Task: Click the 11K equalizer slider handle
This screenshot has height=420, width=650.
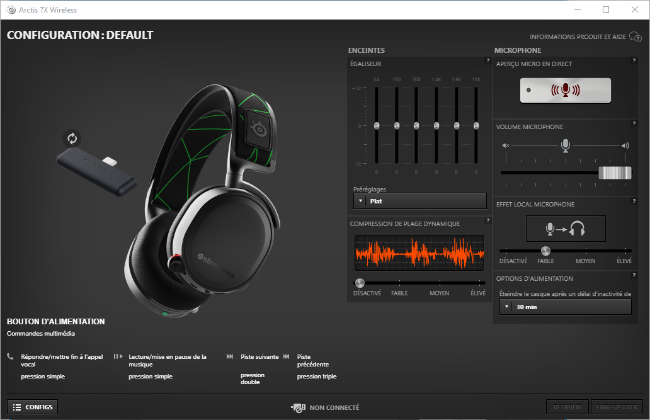Action: [476, 125]
